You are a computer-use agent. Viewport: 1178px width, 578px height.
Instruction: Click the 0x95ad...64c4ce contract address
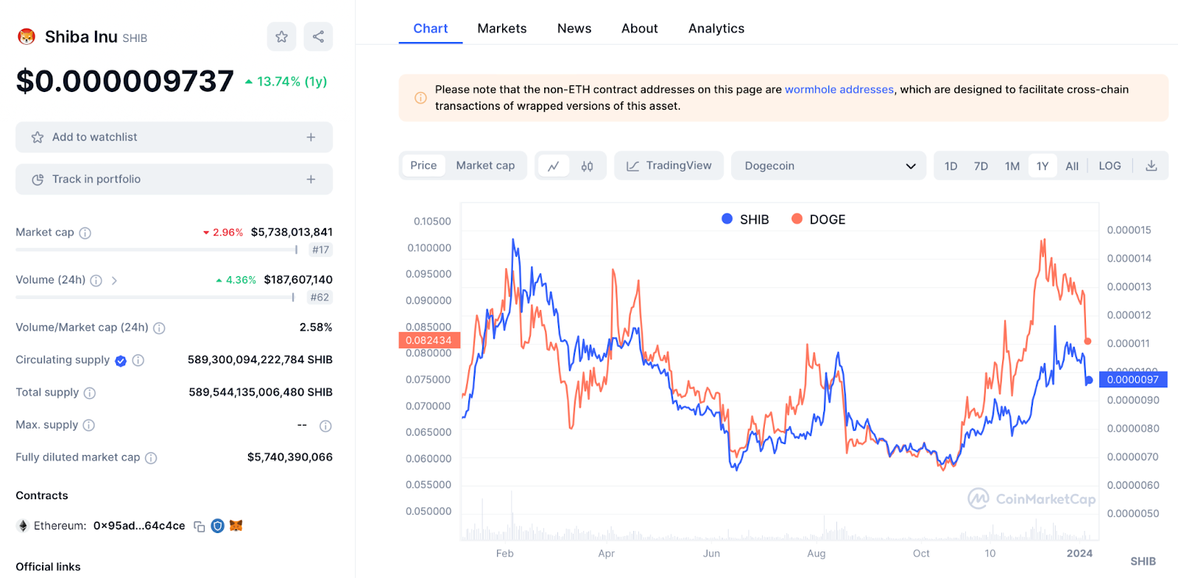click(139, 526)
